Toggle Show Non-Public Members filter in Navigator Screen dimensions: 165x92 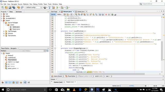[13, 82]
